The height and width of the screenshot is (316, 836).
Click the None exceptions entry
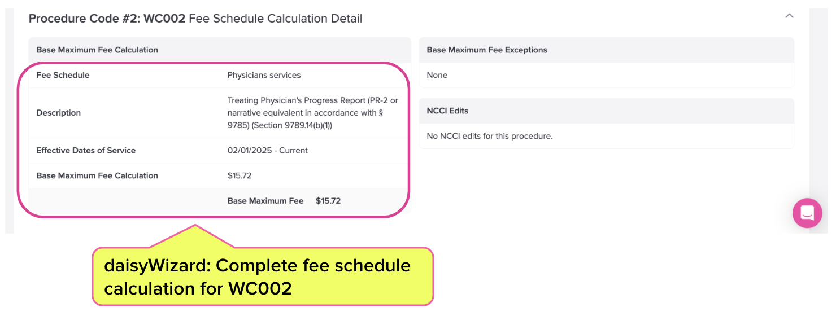[x=437, y=75]
